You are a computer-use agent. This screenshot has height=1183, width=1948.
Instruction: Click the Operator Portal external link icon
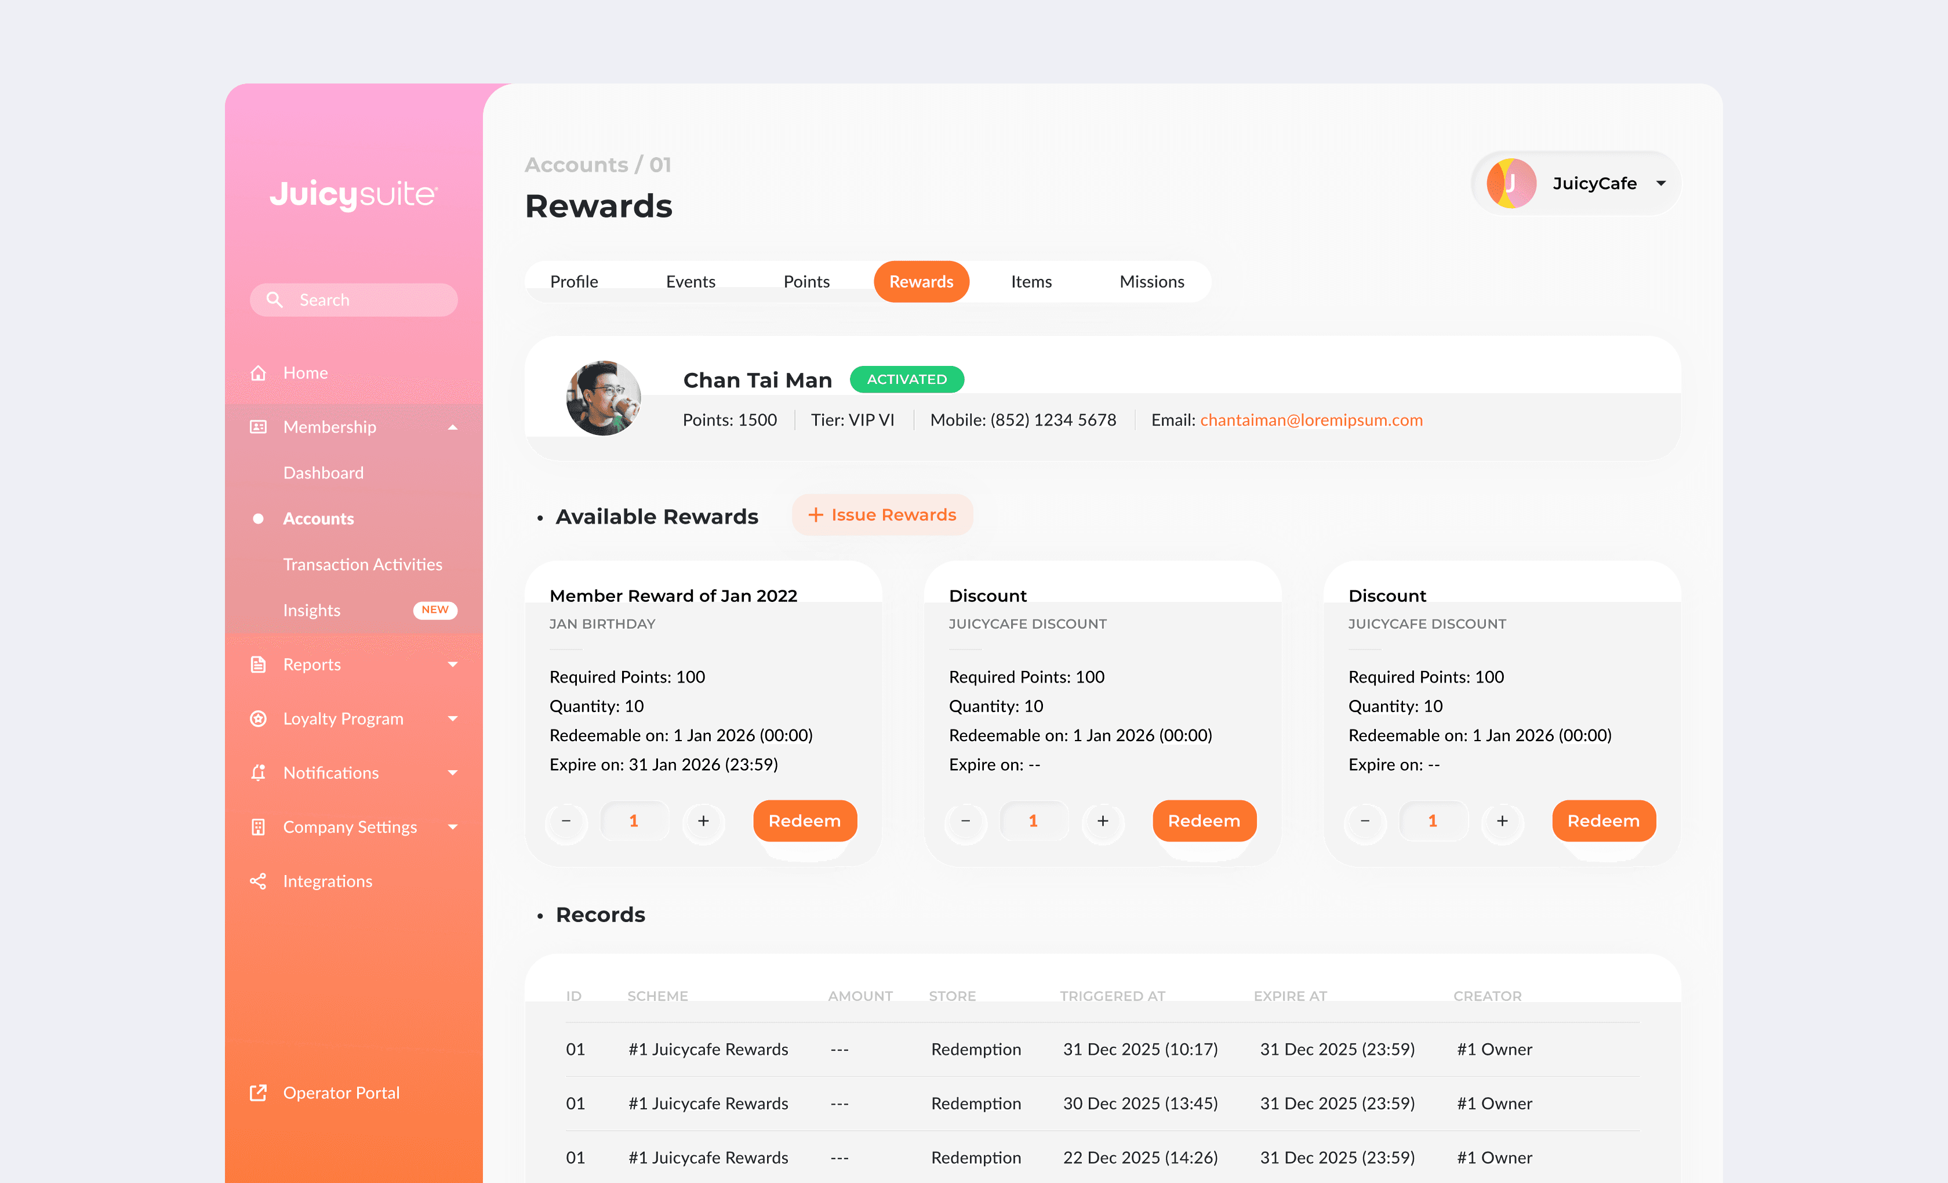click(x=258, y=1093)
